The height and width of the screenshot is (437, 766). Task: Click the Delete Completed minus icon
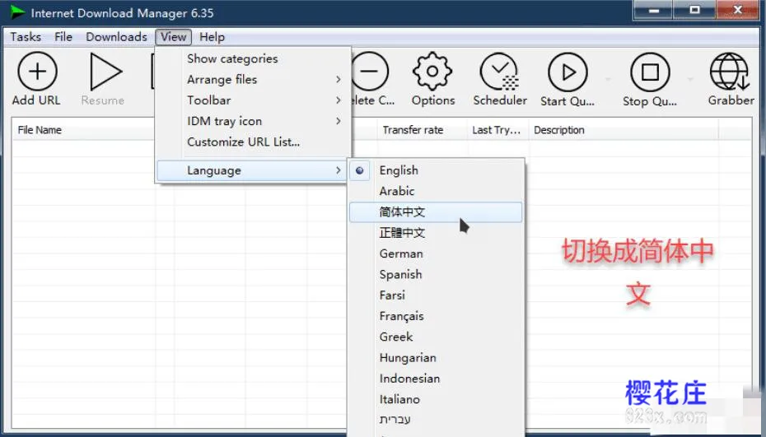pyautogui.click(x=370, y=72)
